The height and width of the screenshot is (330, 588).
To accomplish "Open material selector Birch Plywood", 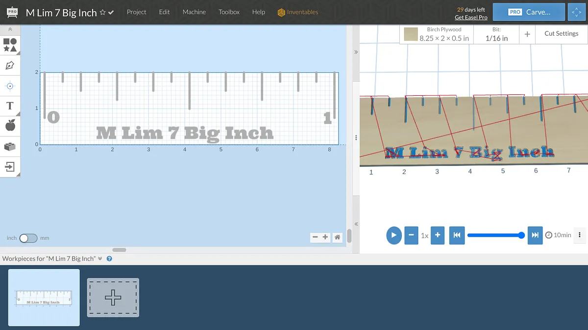I will 436,34.
